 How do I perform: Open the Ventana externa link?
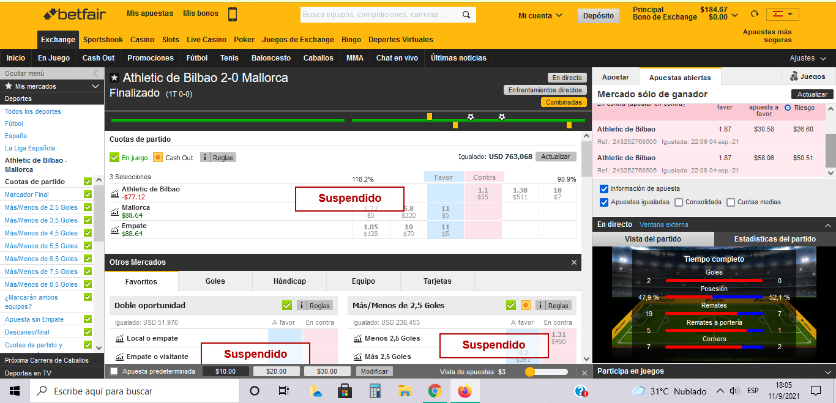click(x=663, y=224)
